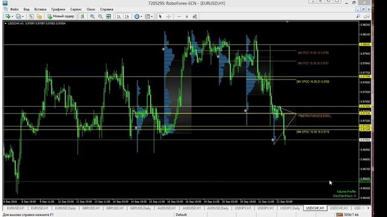The height and width of the screenshot is (217, 387).
Task: Click the chart document icon beside Файл
Action: (x=5, y=9)
